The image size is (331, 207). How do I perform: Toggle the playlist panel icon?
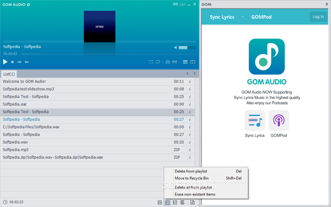tap(185, 62)
